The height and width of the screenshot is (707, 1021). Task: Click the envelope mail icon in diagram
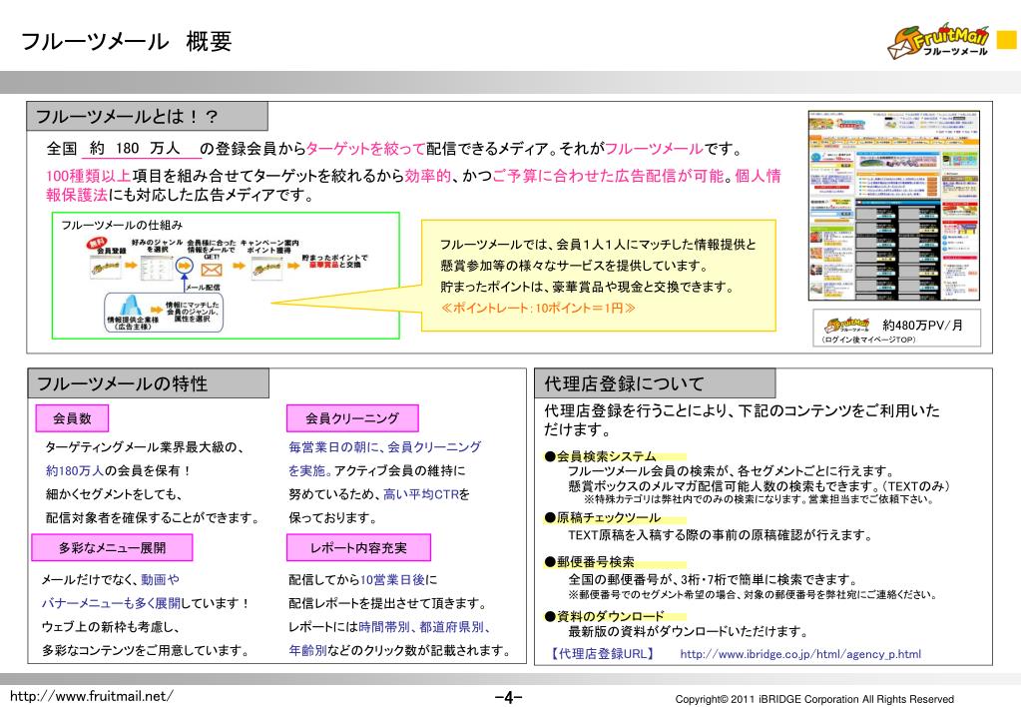coord(212,269)
